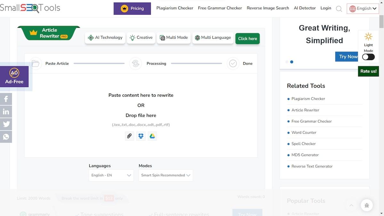
Task: Click the sun Light Mode icon
Action: click(x=368, y=36)
